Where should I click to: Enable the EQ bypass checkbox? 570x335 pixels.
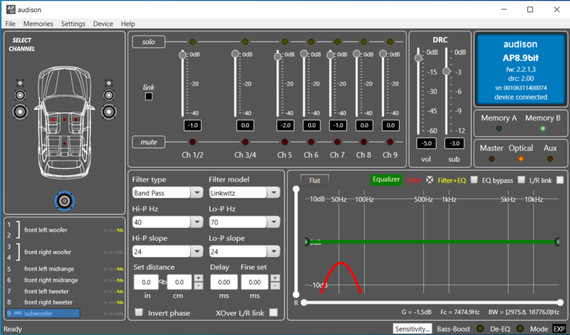(522, 180)
